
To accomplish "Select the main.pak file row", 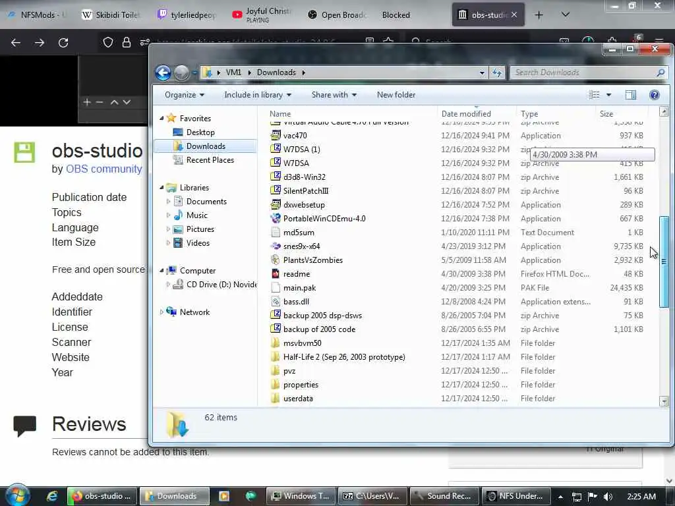I will (x=459, y=288).
